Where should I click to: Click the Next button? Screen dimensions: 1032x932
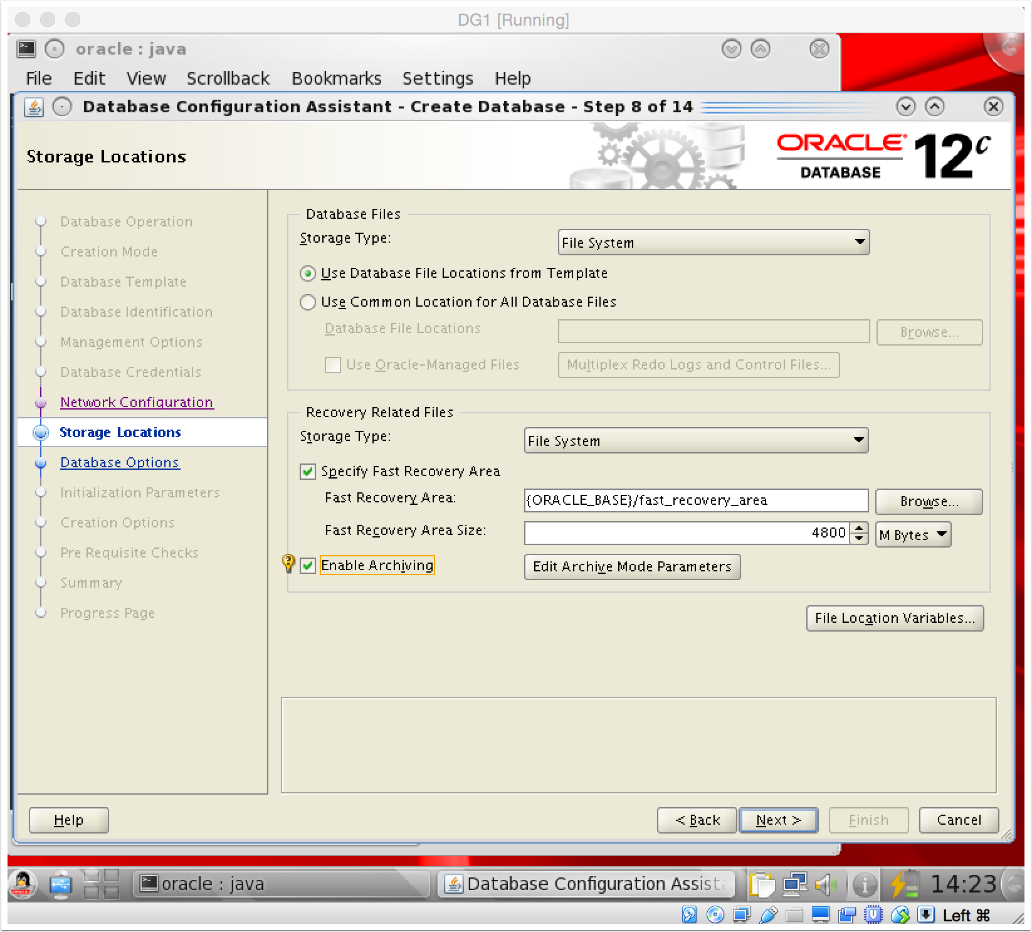(779, 820)
